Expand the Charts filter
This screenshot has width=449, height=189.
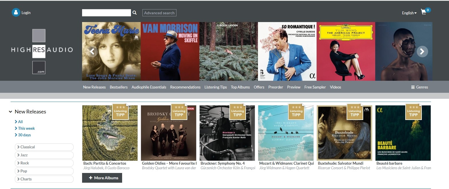pyautogui.click(x=44, y=179)
